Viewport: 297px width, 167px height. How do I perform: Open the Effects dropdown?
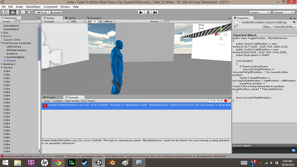pos(109,22)
